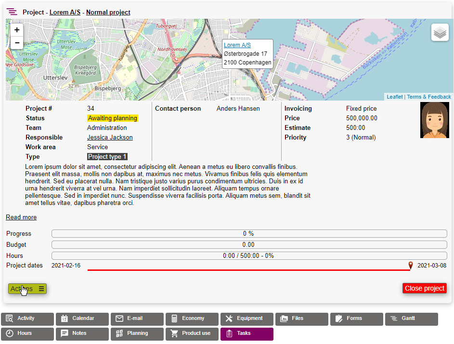
Task: Click the Close project button
Action: pos(424,288)
